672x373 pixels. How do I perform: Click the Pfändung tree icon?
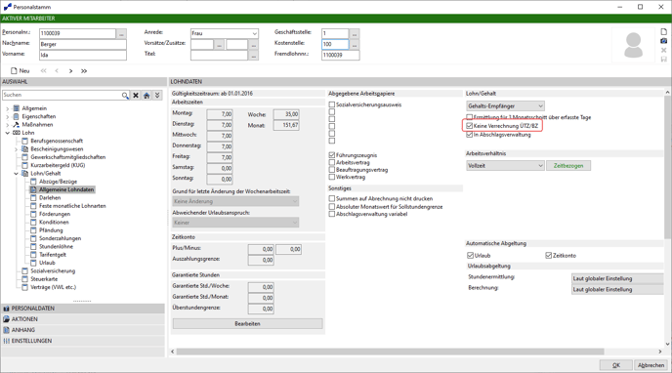[33, 230]
